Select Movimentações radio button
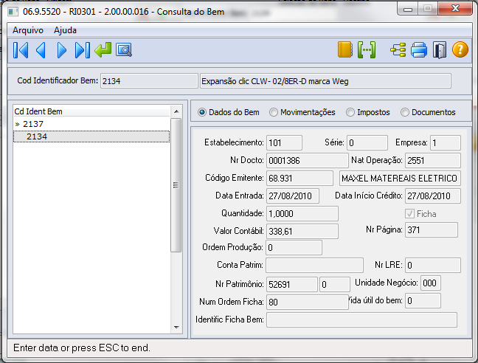478x363 pixels. coord(274,112)
